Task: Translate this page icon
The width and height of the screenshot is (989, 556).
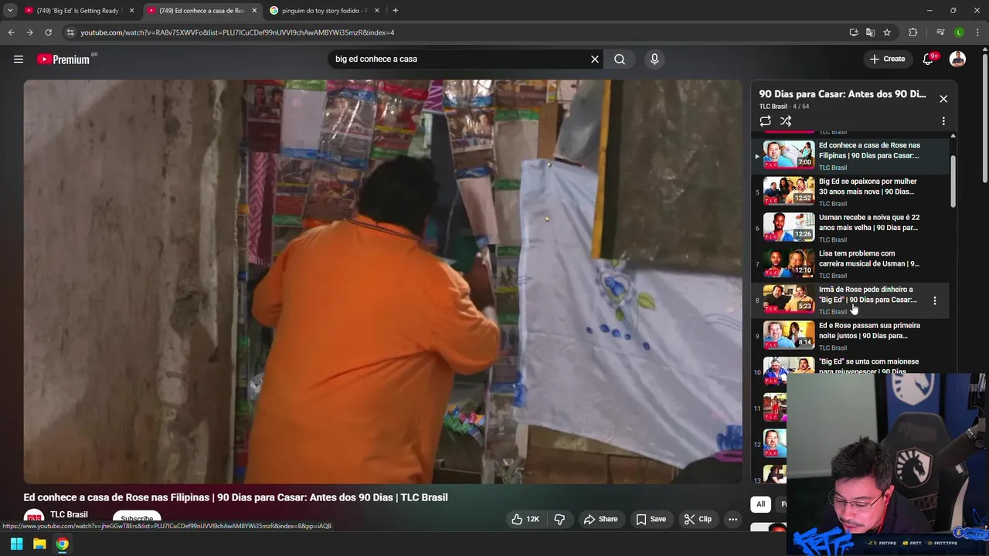Action: [x=871, y=32]
